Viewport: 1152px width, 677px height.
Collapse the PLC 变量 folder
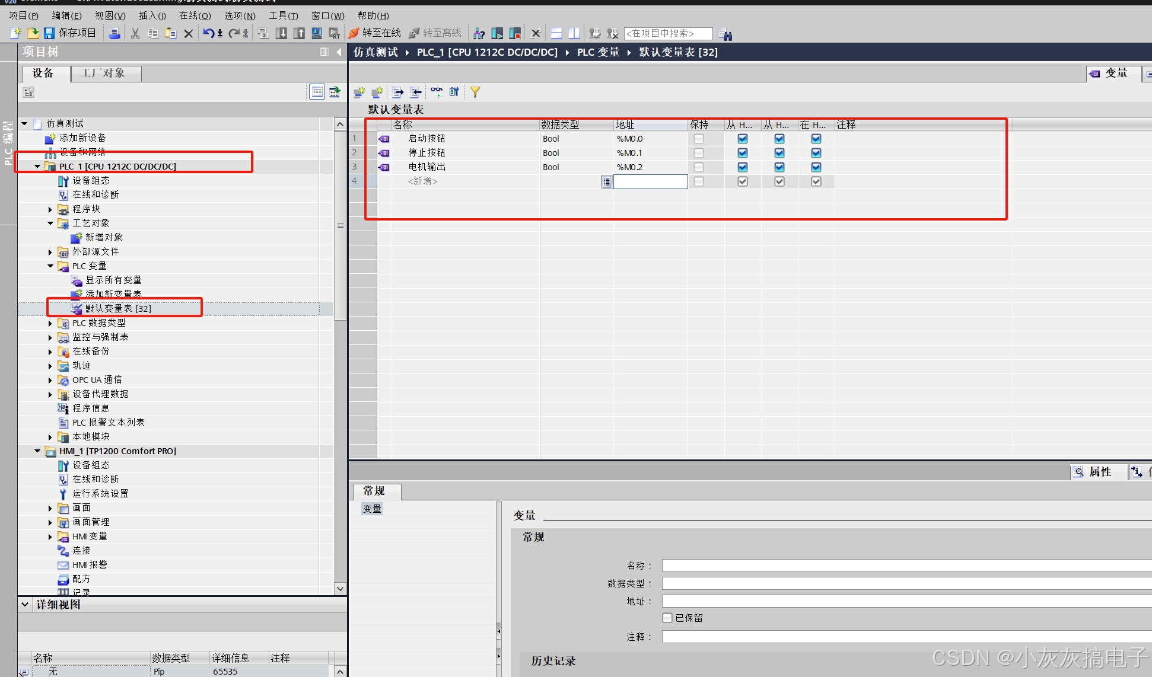(x=50, y=266)
